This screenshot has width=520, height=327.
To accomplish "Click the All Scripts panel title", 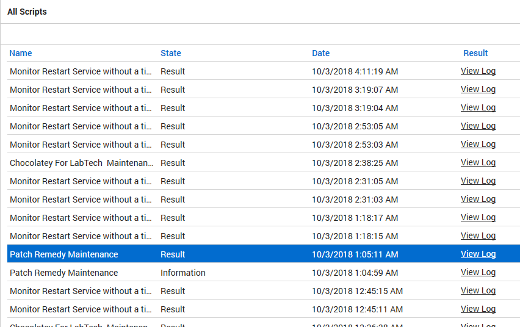I will 27,12.
